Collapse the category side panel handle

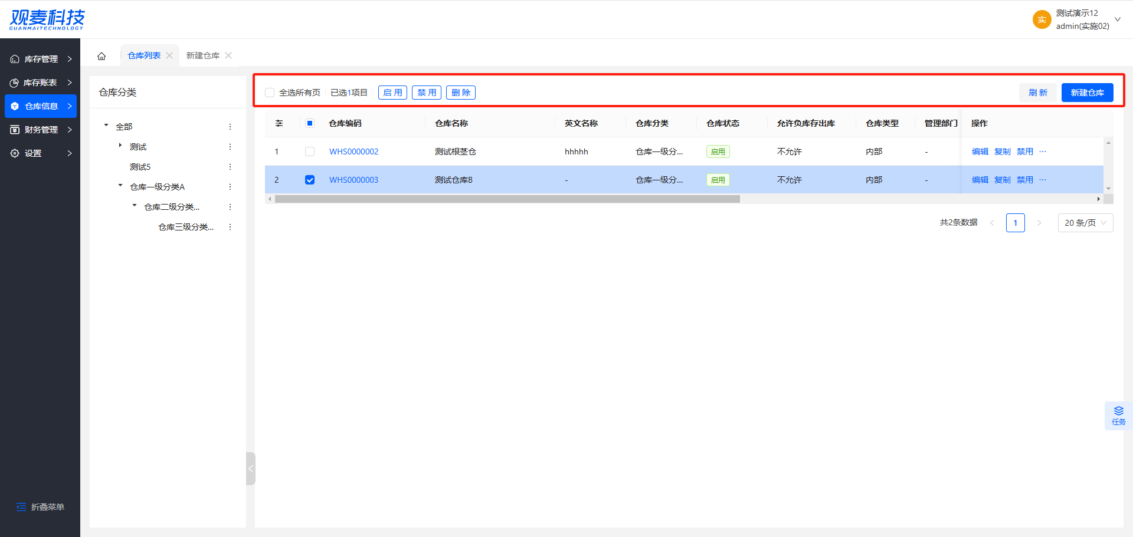(x=251, y=469)
